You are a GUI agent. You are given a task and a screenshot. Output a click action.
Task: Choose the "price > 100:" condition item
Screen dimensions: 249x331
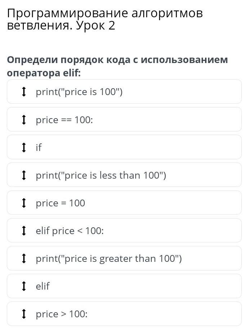click(x=62, y=314)
